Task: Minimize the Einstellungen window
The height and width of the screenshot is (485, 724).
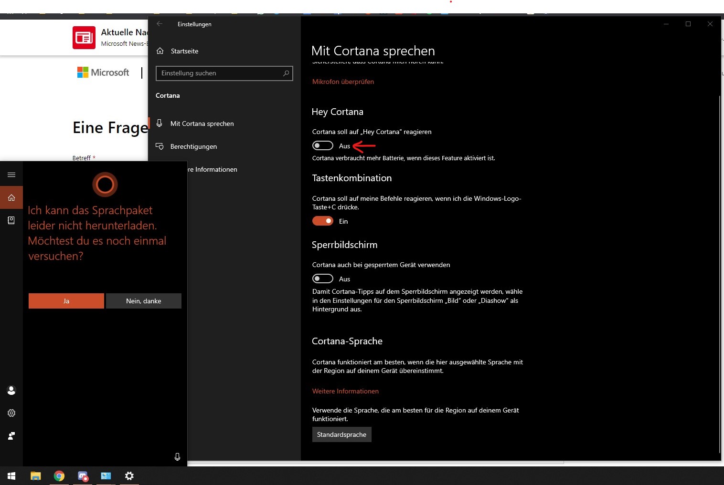Action: click(x=666, y=24)
